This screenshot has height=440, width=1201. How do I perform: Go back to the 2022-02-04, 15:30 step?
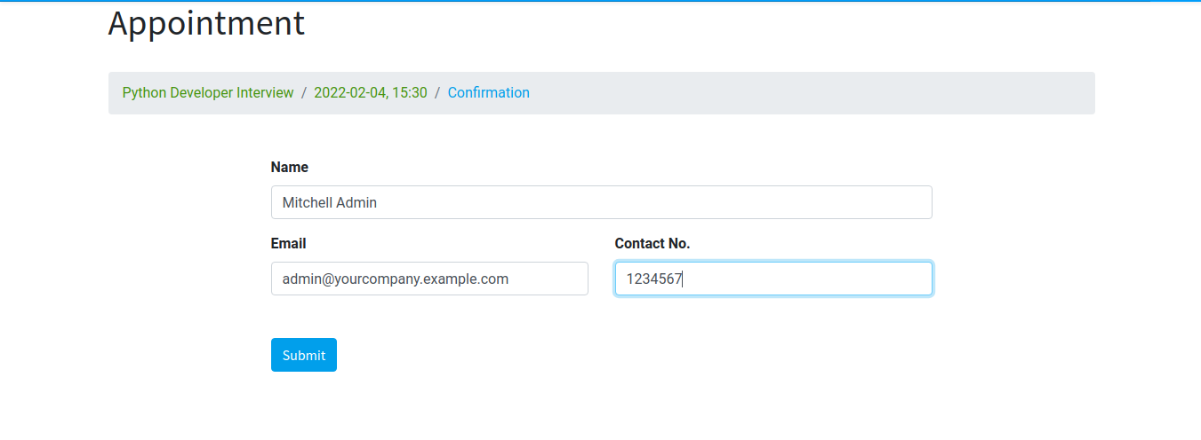click(371, 92)
